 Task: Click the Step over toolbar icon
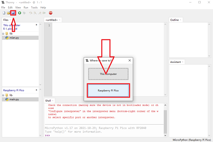(x=31, y=13)
